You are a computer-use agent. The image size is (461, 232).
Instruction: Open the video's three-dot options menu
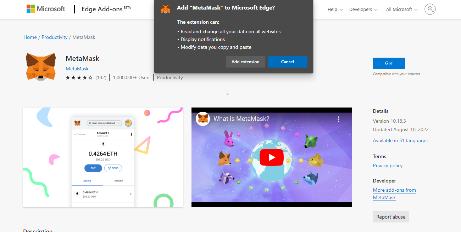tap(339, 119)
